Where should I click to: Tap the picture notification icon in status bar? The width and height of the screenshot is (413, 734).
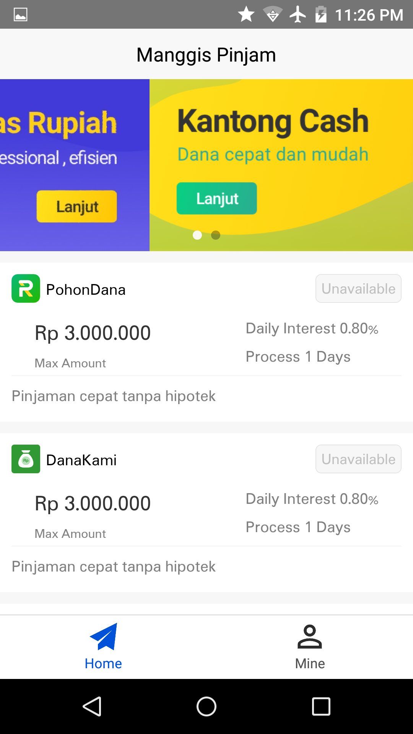pos(21,15)
